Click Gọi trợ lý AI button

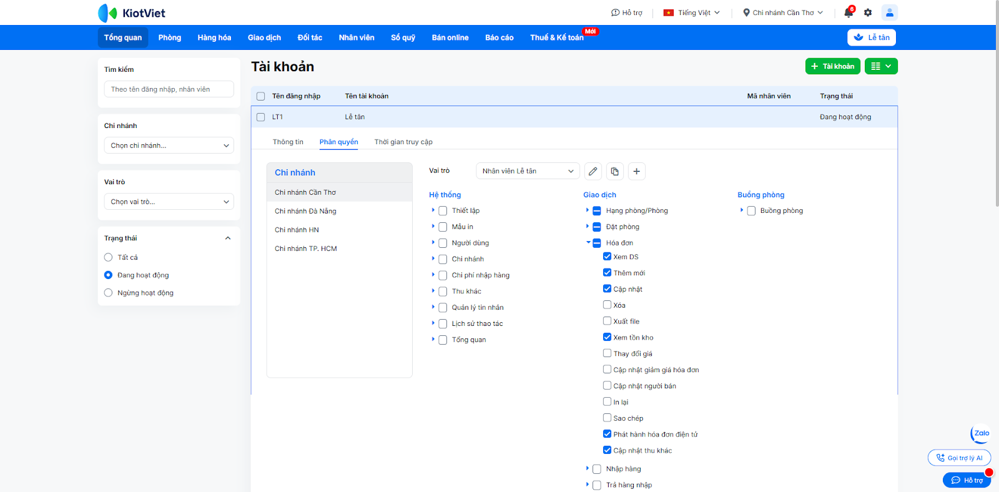pyautogui.click(x=959, y=458)
